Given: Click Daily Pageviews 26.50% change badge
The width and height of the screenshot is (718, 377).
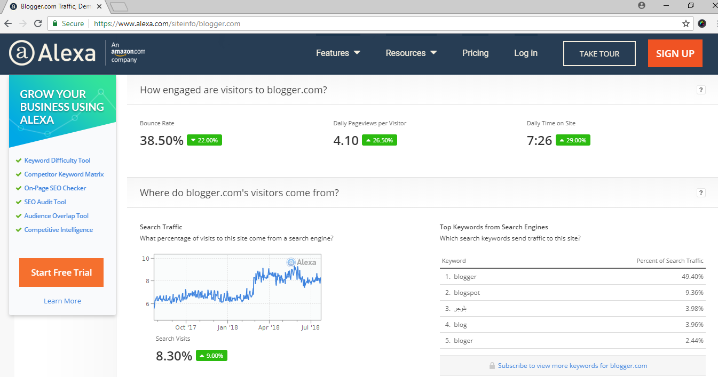Looking at the screenshot, I should [x=380, y=140].
